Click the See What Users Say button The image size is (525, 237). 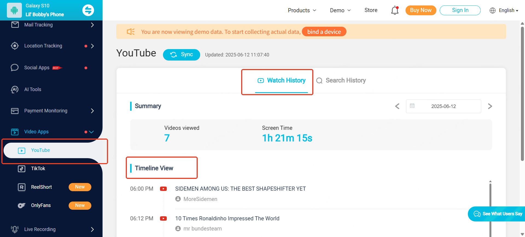pos(497,214)
